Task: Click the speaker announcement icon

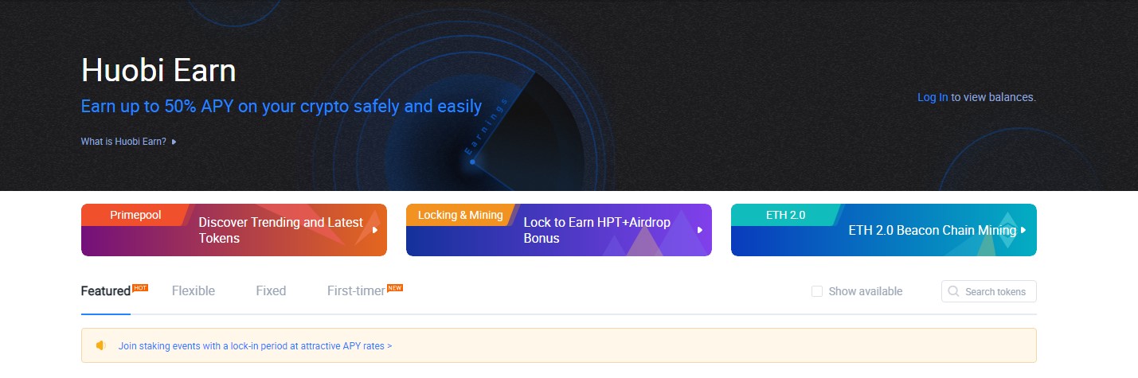Action: click(x=101, y=345)
